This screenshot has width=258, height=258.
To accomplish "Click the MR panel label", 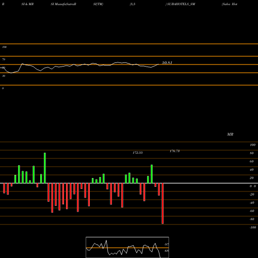I will tap(230, 134).
